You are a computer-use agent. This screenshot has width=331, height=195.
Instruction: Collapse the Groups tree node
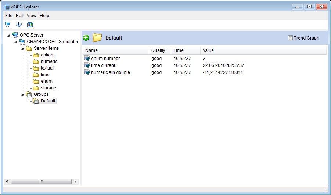(x=22, y=95)
